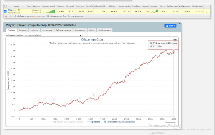The width and height of the screenshot is (215, 135).
Task: Click the $ marker near game 3750
Action: [109, 85]
